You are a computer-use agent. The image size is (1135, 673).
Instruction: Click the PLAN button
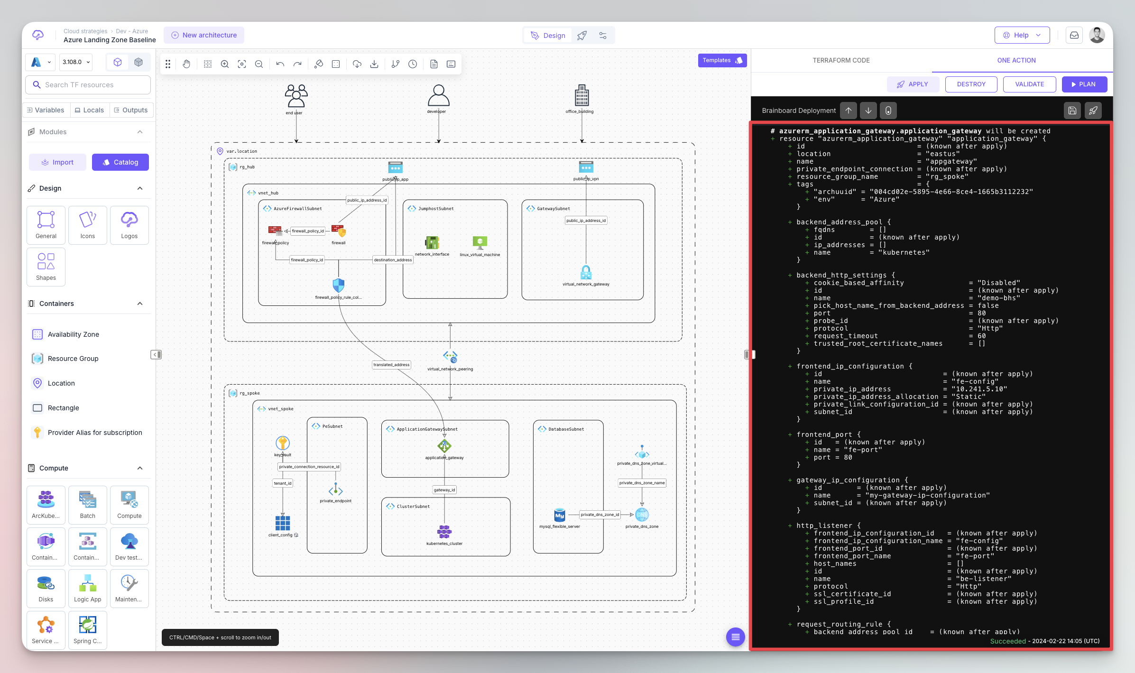click(1084, 84)
